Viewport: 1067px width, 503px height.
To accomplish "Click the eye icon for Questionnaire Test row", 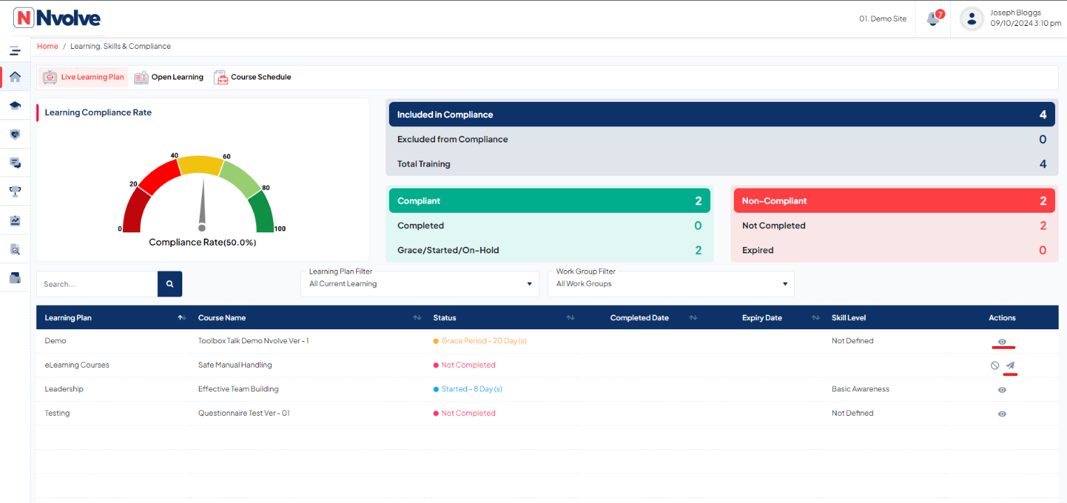I will pos(1002,414).
